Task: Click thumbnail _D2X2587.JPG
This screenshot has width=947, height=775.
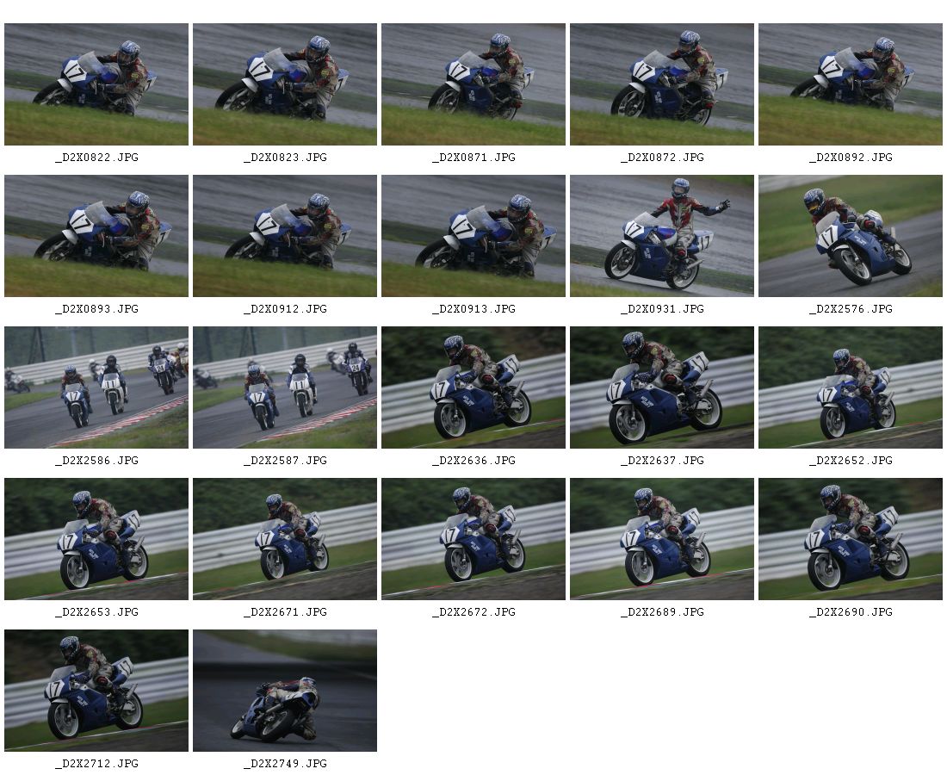Action: point(285,387)
